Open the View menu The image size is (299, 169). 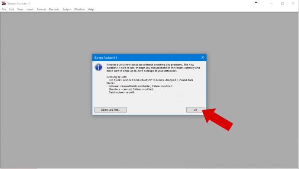20,9
